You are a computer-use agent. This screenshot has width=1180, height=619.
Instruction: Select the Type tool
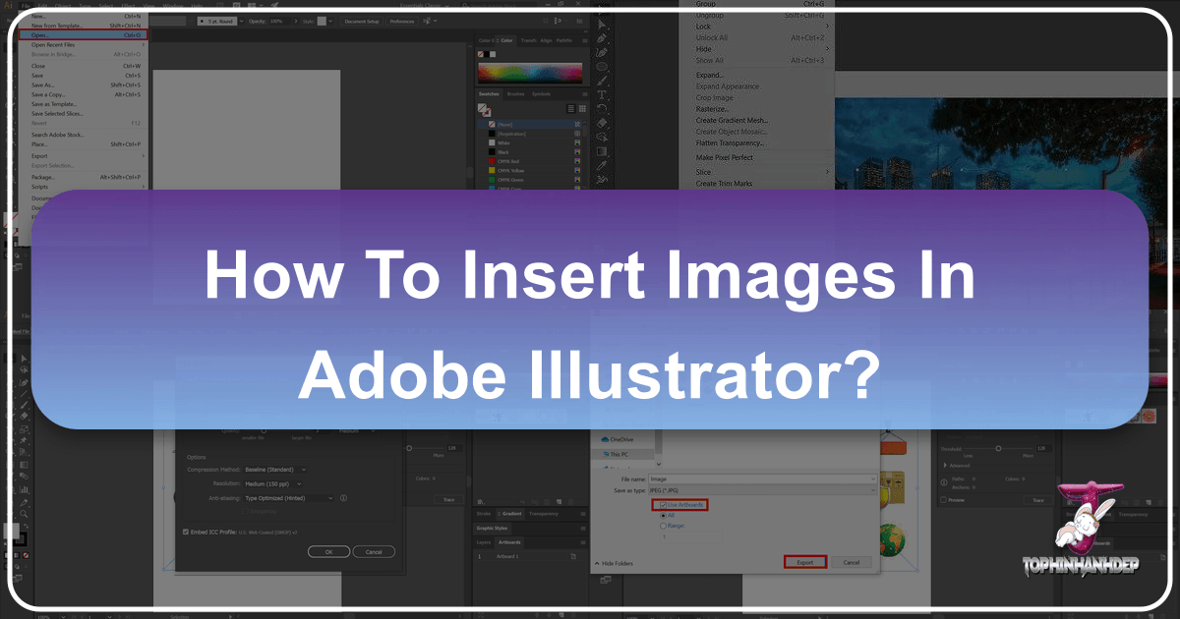click(x=601, y=95)
